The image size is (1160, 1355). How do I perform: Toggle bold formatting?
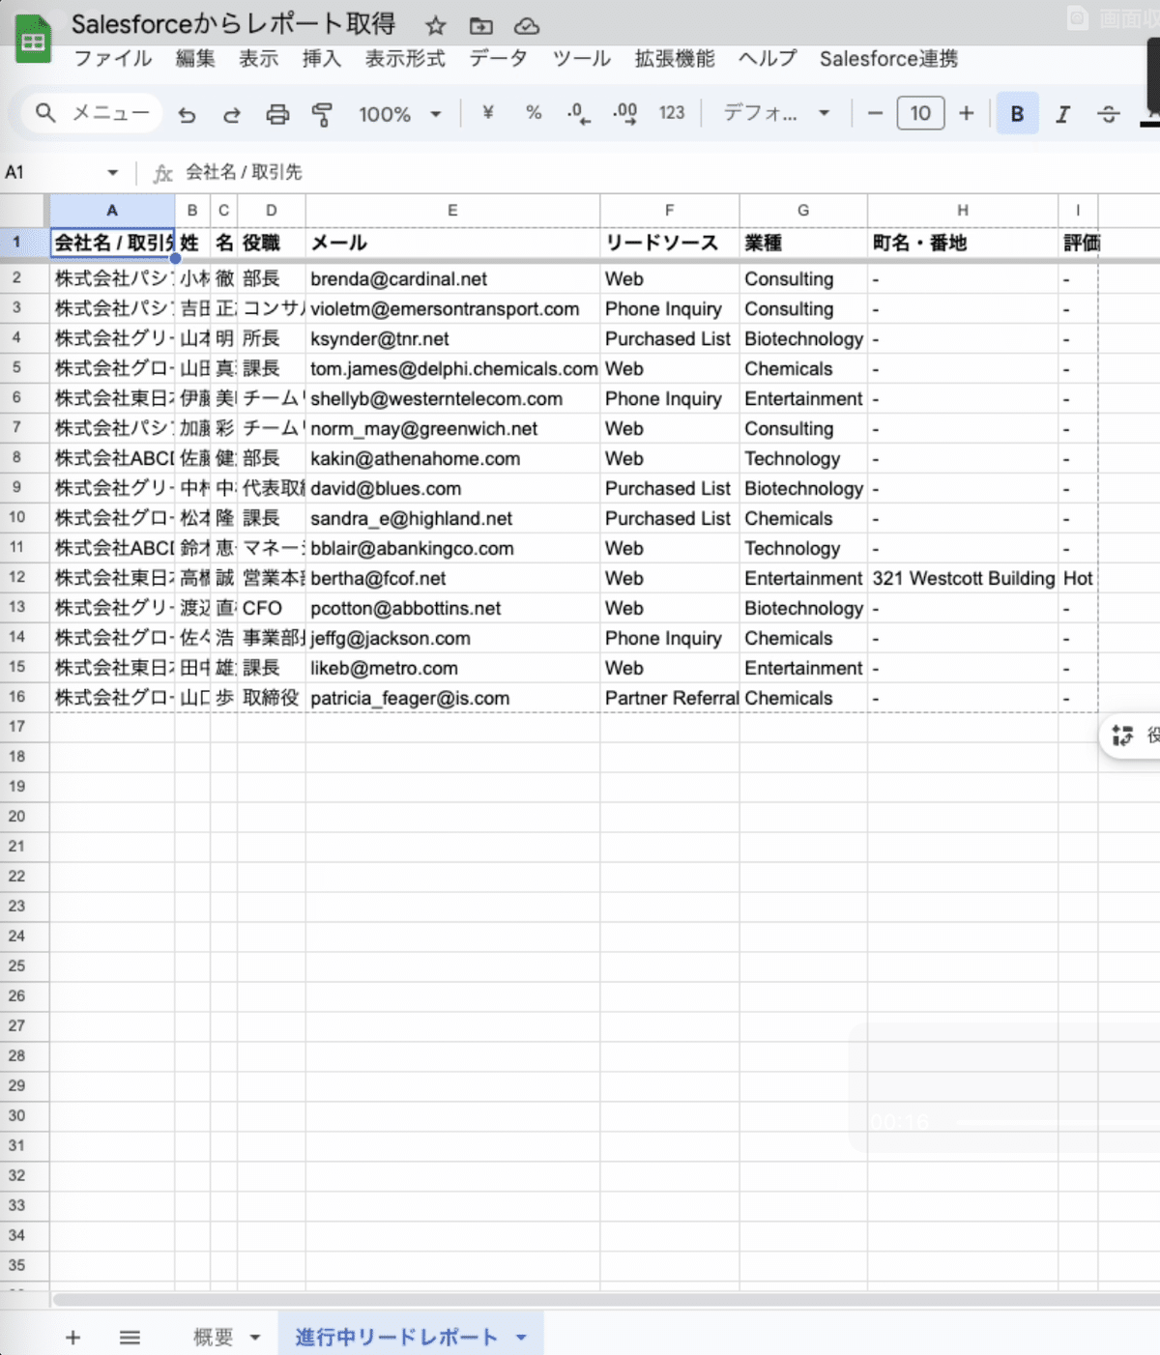[x=1017, y=114]
